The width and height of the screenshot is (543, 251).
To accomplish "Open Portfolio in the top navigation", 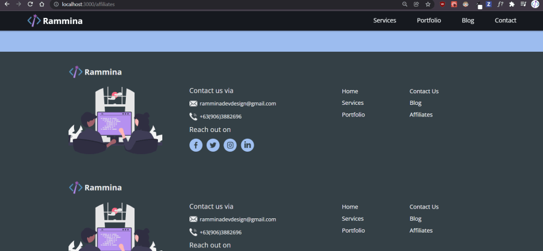I will [x=429, y=20].
